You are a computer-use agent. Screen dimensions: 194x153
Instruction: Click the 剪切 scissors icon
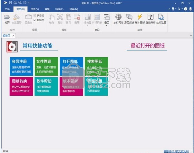[x=60, y=17]
